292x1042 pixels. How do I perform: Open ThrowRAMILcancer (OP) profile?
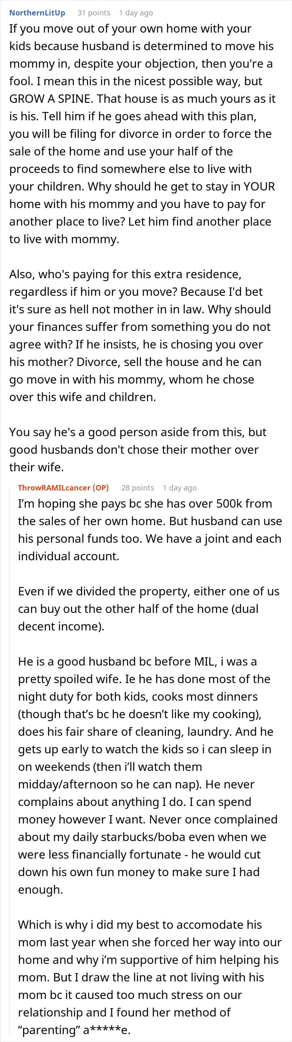63,488
